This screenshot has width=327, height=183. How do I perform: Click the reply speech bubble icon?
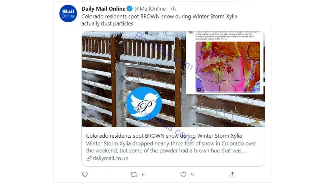click(85, 174)
